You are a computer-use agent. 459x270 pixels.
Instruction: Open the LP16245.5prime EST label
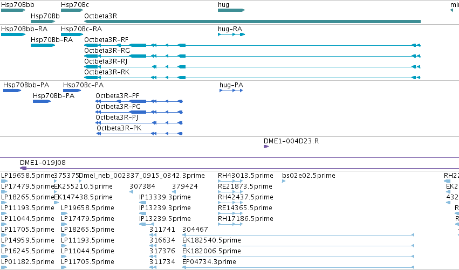click(28, 251)
